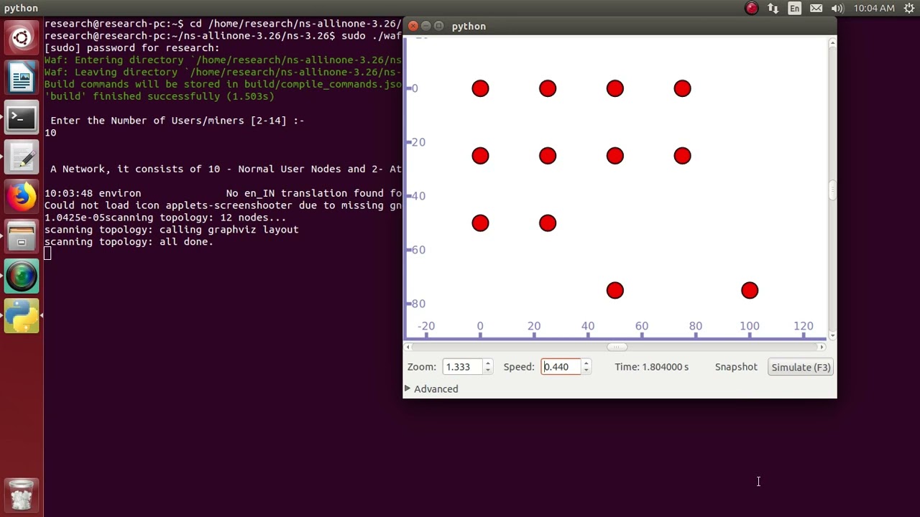The height and width of the screenshot is (517, 920).
Task: Click the vertical scrollbar of the canvas
Action: tap(832, 190)
